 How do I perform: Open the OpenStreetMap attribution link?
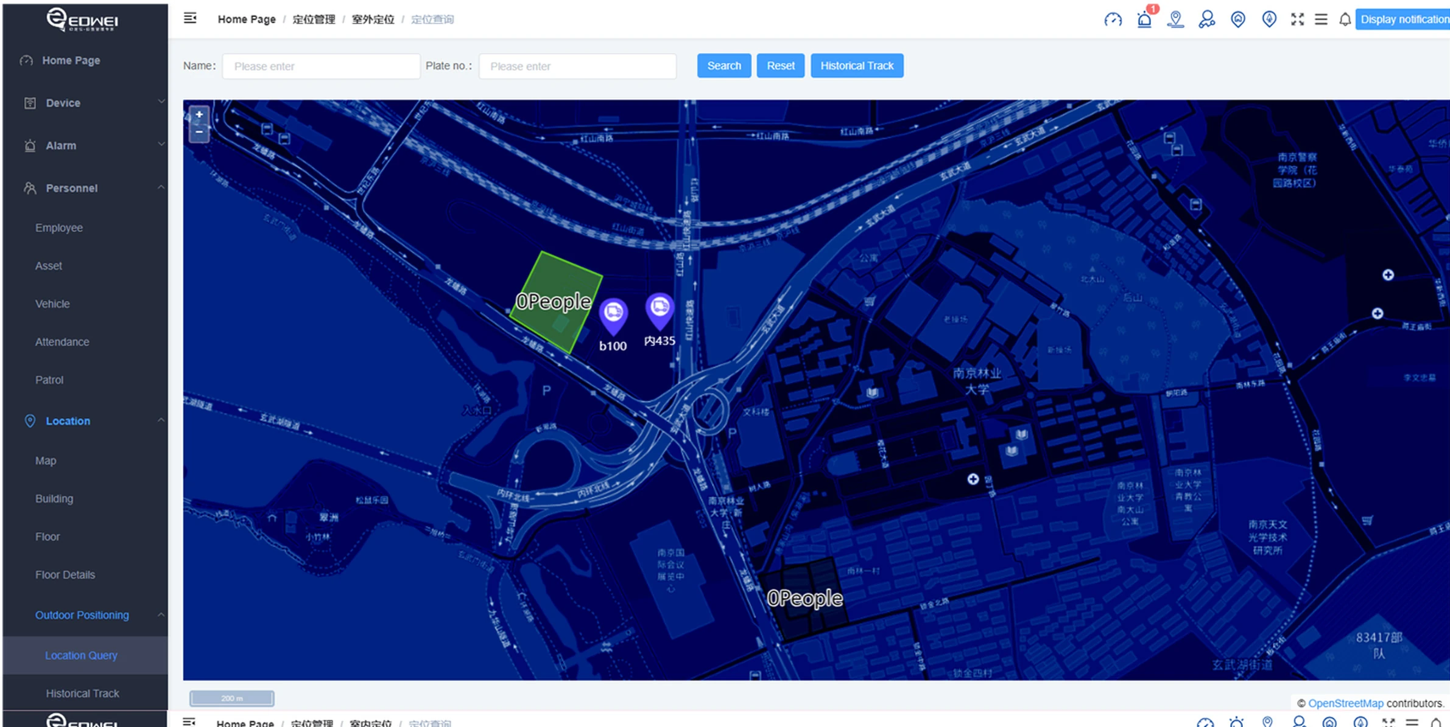(1345, 703)
